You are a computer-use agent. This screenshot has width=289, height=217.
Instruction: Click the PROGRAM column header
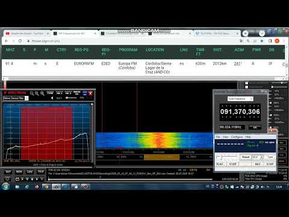tap(128, 50)
